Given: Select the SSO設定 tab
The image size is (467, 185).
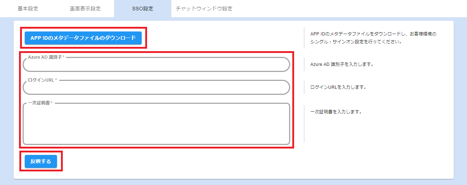Looking at the screenshot, I should pos(142,9).
